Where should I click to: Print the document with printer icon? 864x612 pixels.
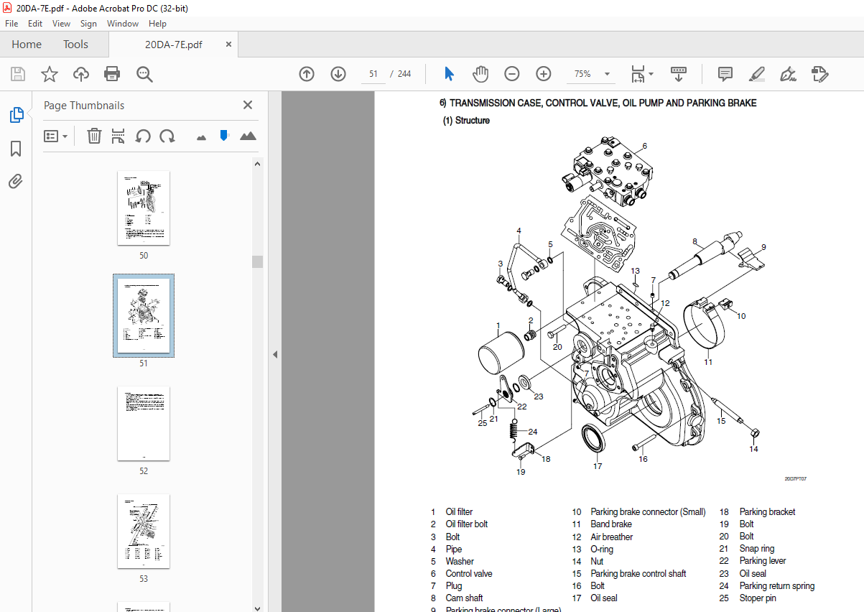[112, 74]
